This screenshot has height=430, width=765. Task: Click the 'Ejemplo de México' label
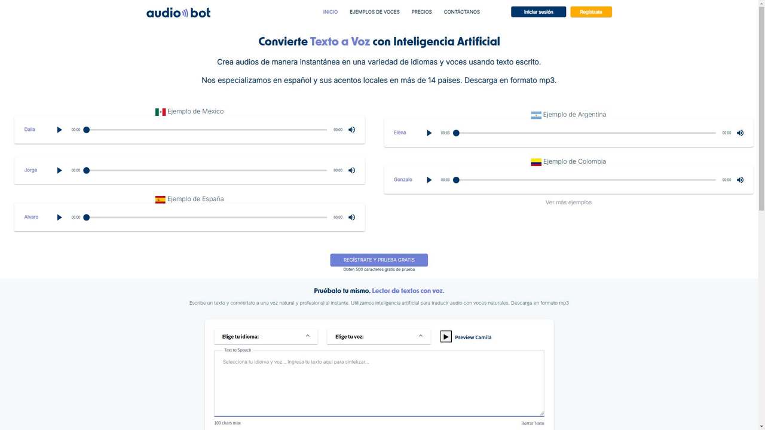click(195, 112)
